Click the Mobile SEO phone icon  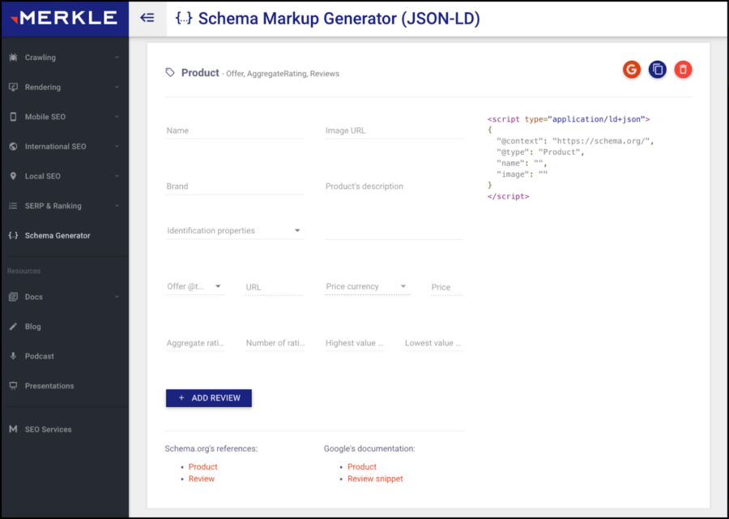click(x=15, y=116)
